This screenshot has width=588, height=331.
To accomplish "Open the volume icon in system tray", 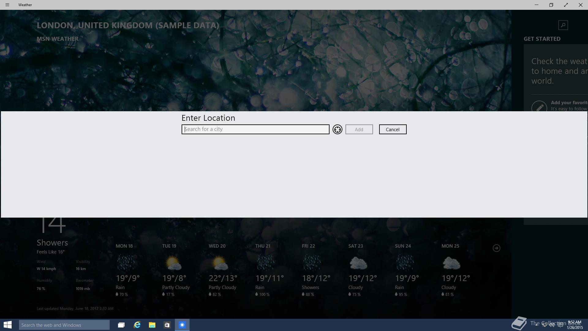I will (x=552, y=325).
